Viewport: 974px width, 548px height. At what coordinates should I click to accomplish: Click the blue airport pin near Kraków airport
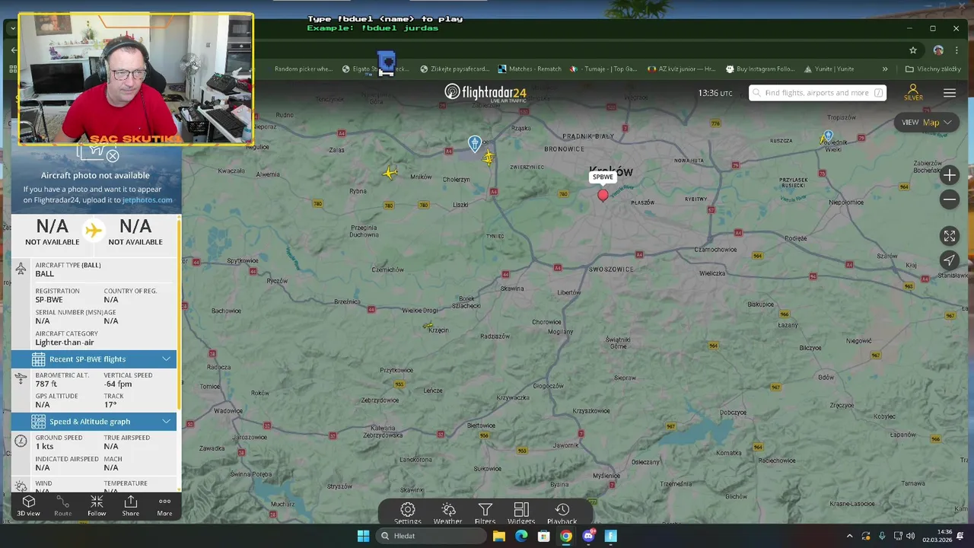[x=475, y=143]
